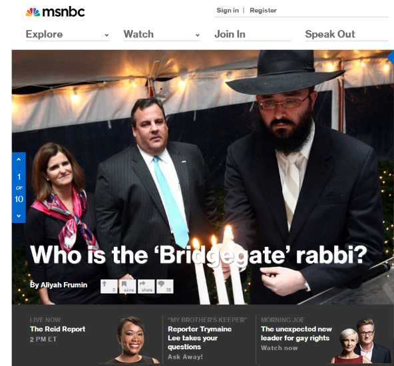Click Watch now for Morning Joe
The width and height of the screenshot is (394, 366).
[279, 348]
